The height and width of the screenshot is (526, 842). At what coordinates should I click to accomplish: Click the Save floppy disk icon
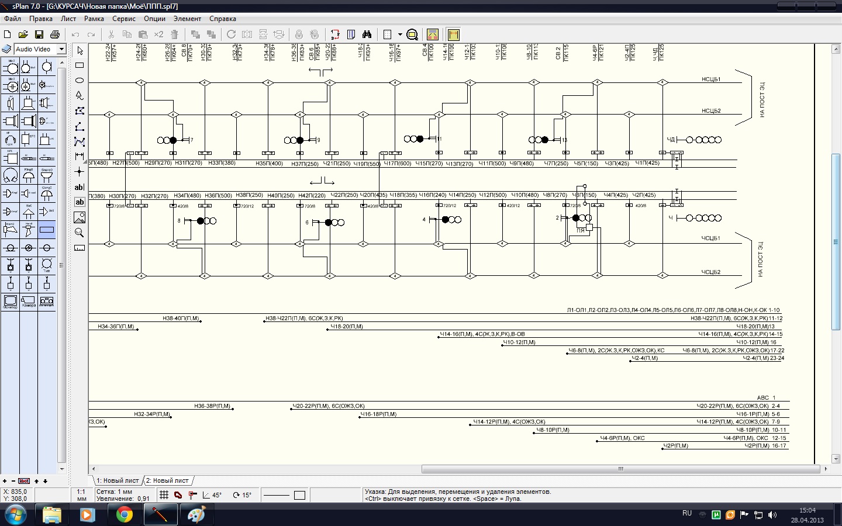pyautogui.click(x=39, y=34)
